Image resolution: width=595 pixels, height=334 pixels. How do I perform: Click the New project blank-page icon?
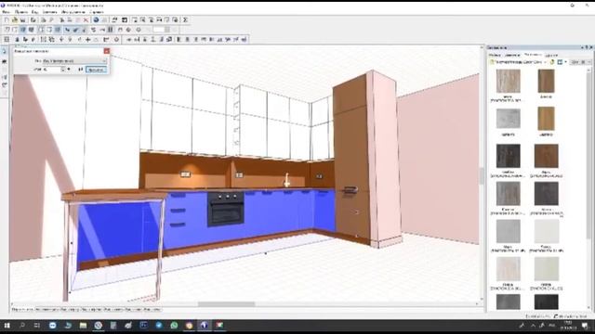coord(7,20)
